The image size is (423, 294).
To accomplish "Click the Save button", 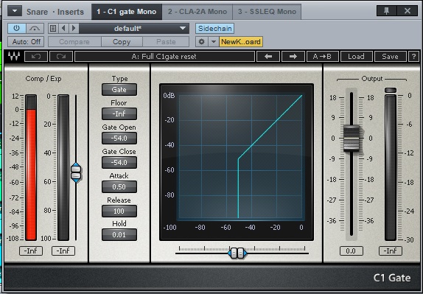I will [390, 57].
